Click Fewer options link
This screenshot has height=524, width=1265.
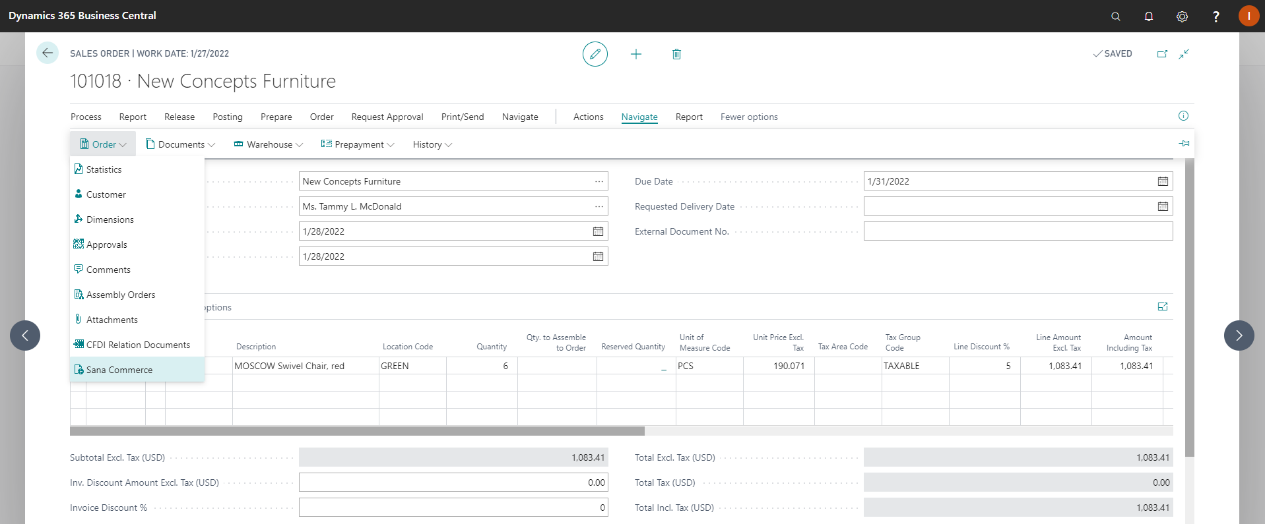click(x=749, y=117)
